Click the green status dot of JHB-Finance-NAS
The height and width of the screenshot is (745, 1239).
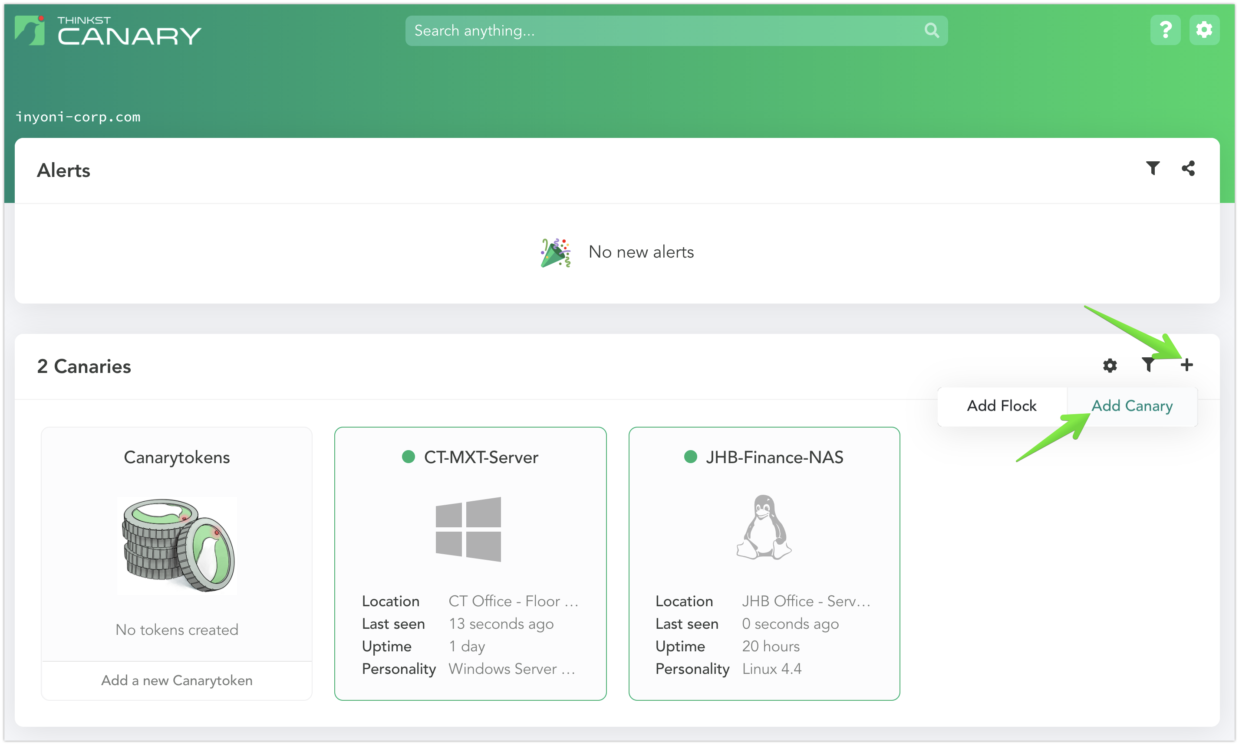(690, 457)
